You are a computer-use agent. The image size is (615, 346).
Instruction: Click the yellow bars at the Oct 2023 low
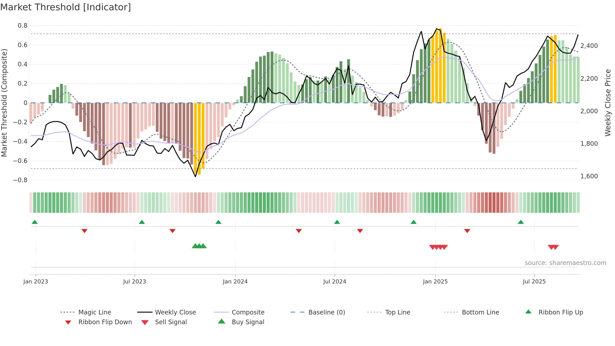coord(199,139)
